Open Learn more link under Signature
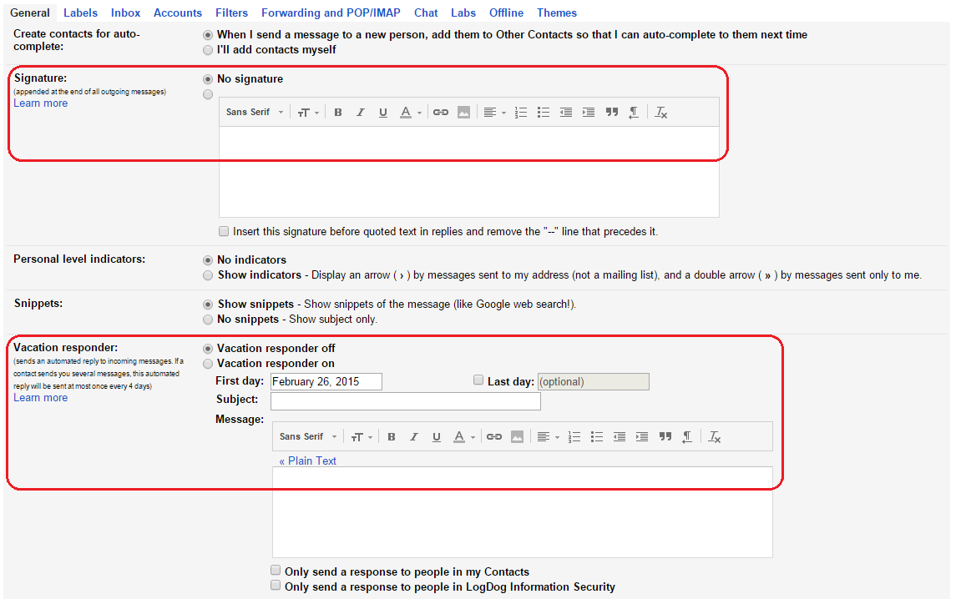 point(40,103)
